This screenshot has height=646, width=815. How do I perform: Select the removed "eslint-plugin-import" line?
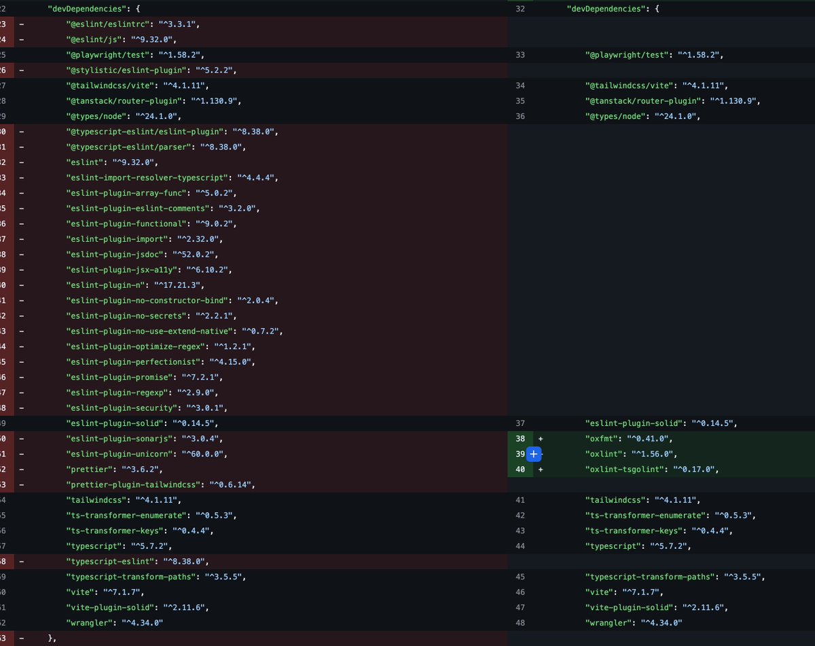254,239
